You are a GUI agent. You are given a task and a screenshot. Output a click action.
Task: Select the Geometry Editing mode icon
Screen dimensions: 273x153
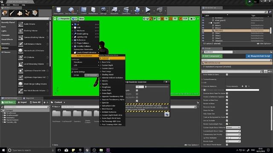tap(35, 13)
